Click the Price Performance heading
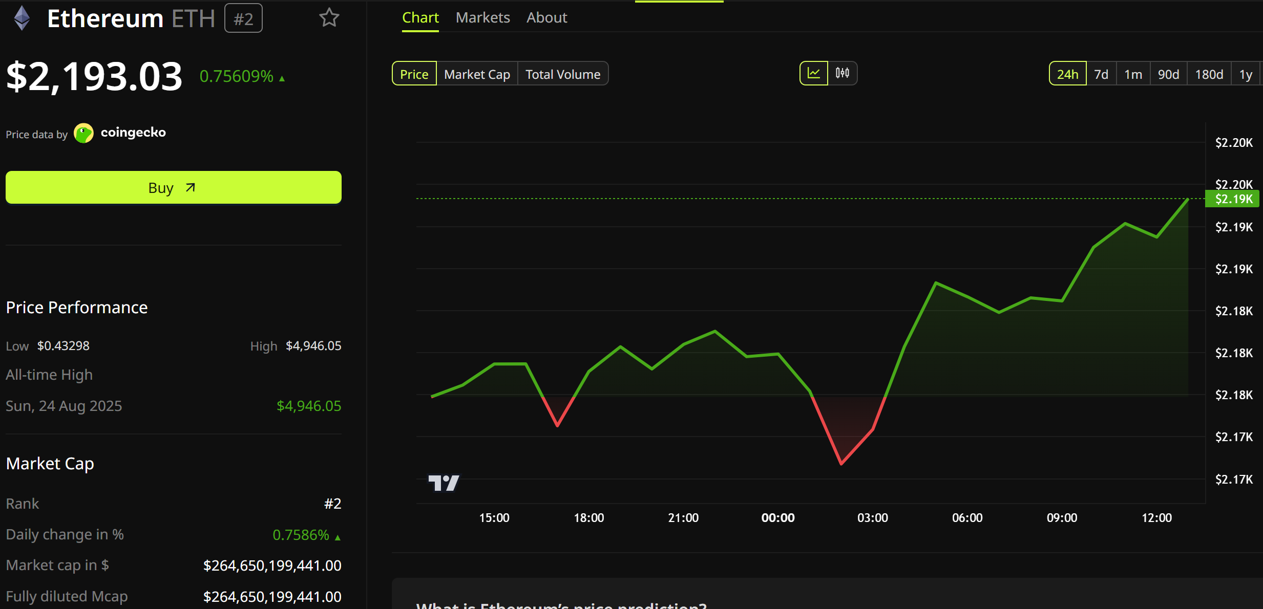The width and height of the screenshot is (1263, 609). [77, 307]
